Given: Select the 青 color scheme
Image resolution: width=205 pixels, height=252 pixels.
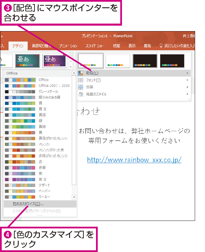Looking at the screenshot, I should [38, 103].
